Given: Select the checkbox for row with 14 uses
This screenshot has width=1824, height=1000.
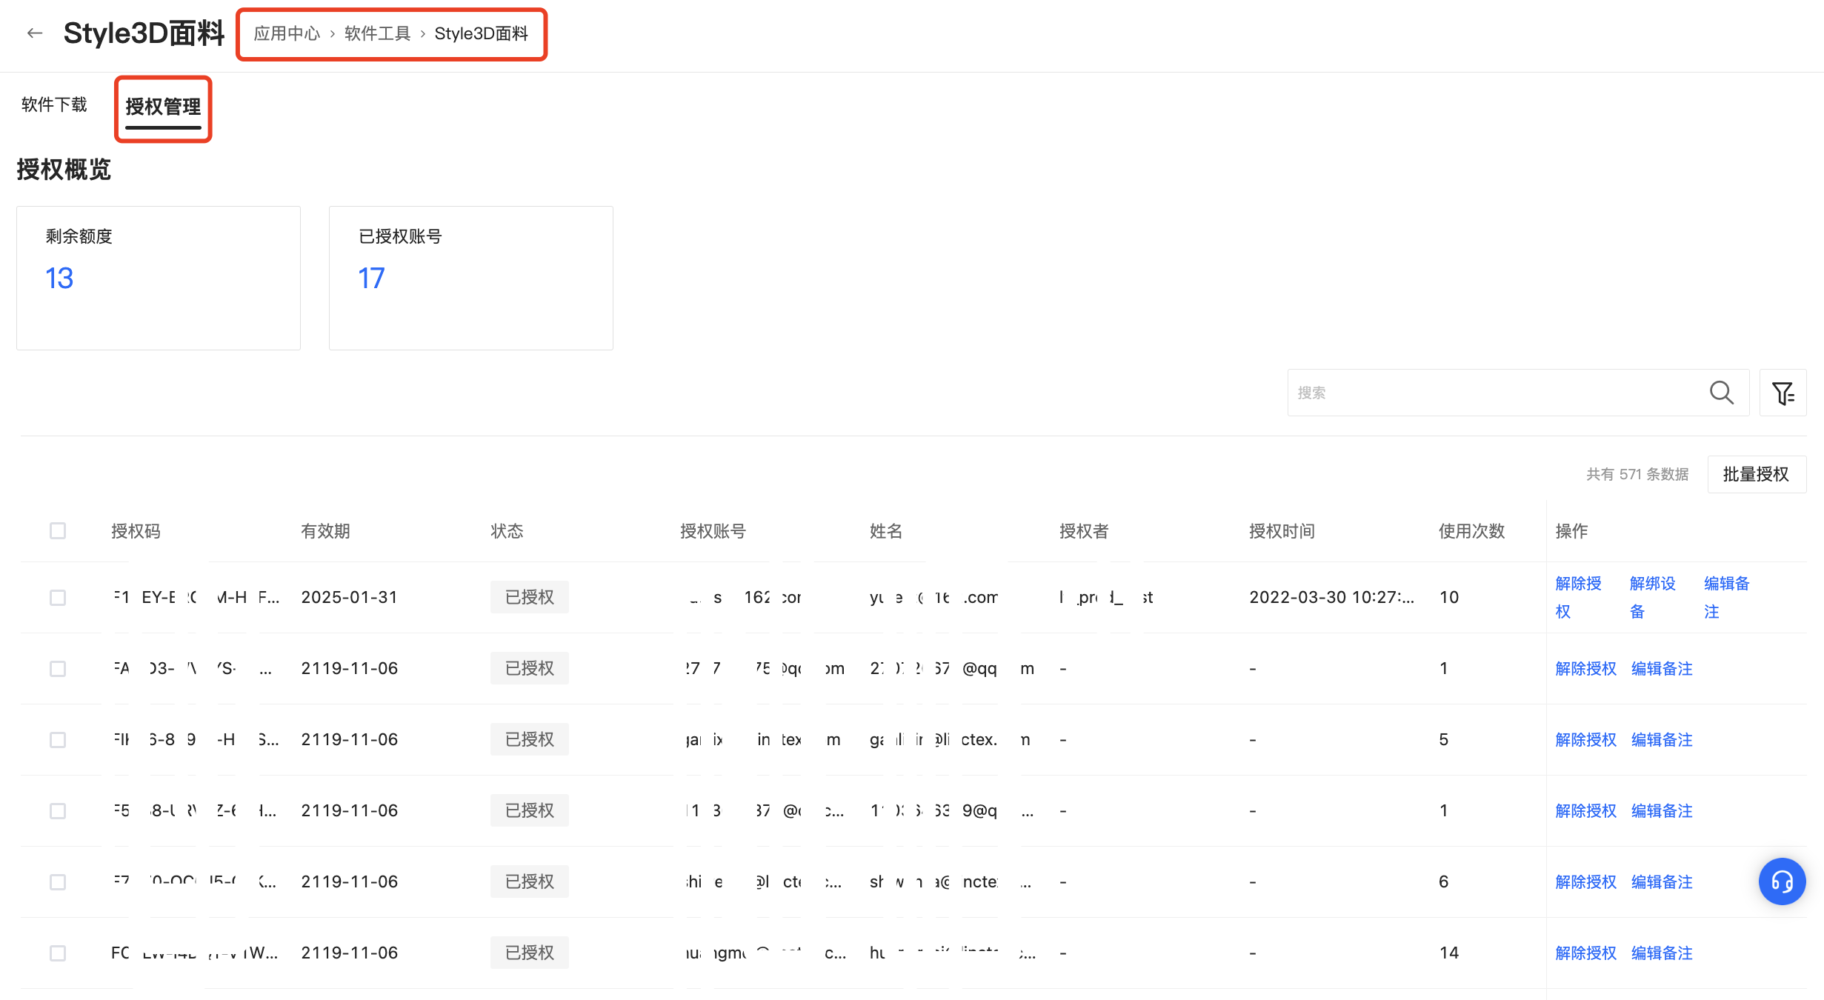Looking at the screenshot, I should point(58,953).
